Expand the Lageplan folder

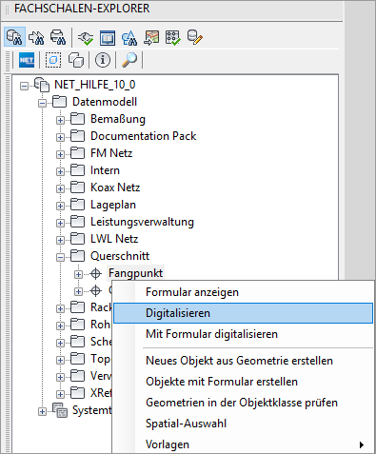tap(60, 206)
